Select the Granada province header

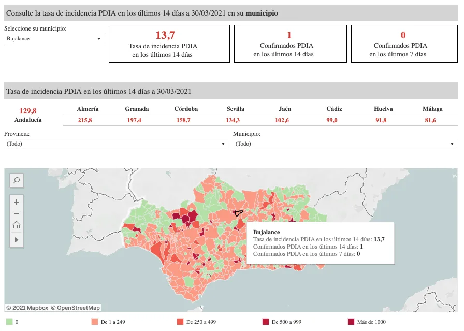[x=137, y=109]
